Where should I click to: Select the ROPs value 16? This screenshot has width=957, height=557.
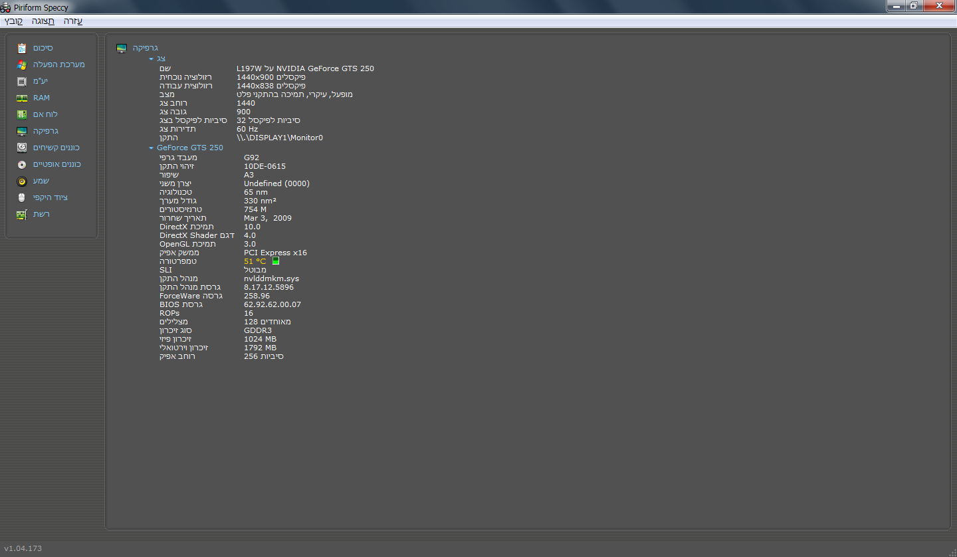(x=249, y=313)
